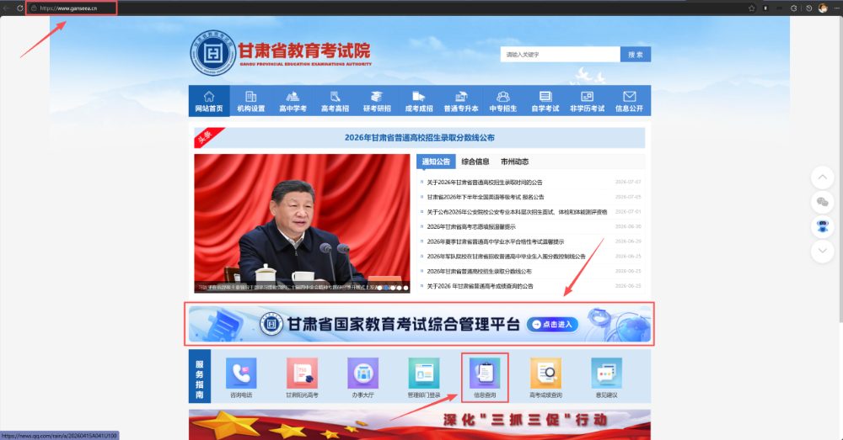This screenshot has width=843, height=440.
Task: Switch to the 市州动态 tab
Action: coord(514,162)
